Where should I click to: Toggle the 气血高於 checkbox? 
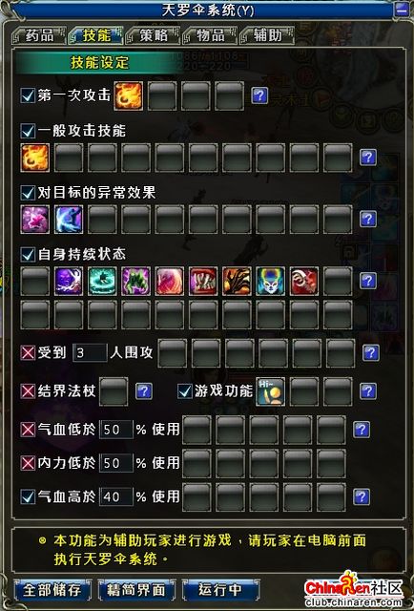[28, 496]
